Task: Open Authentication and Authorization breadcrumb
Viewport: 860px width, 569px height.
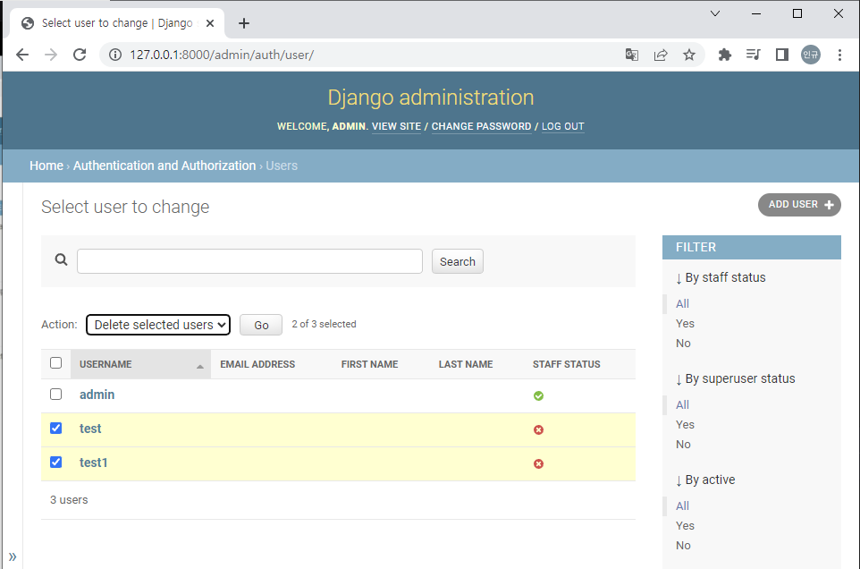Action: tap(164, 166)
